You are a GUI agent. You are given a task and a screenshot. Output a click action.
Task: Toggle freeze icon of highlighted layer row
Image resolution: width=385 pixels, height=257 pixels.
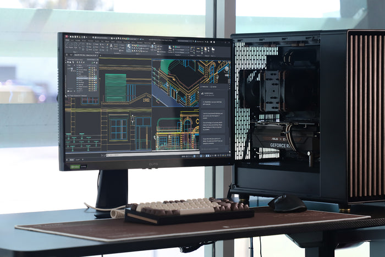pyautogui.click(x=91, y=78)
